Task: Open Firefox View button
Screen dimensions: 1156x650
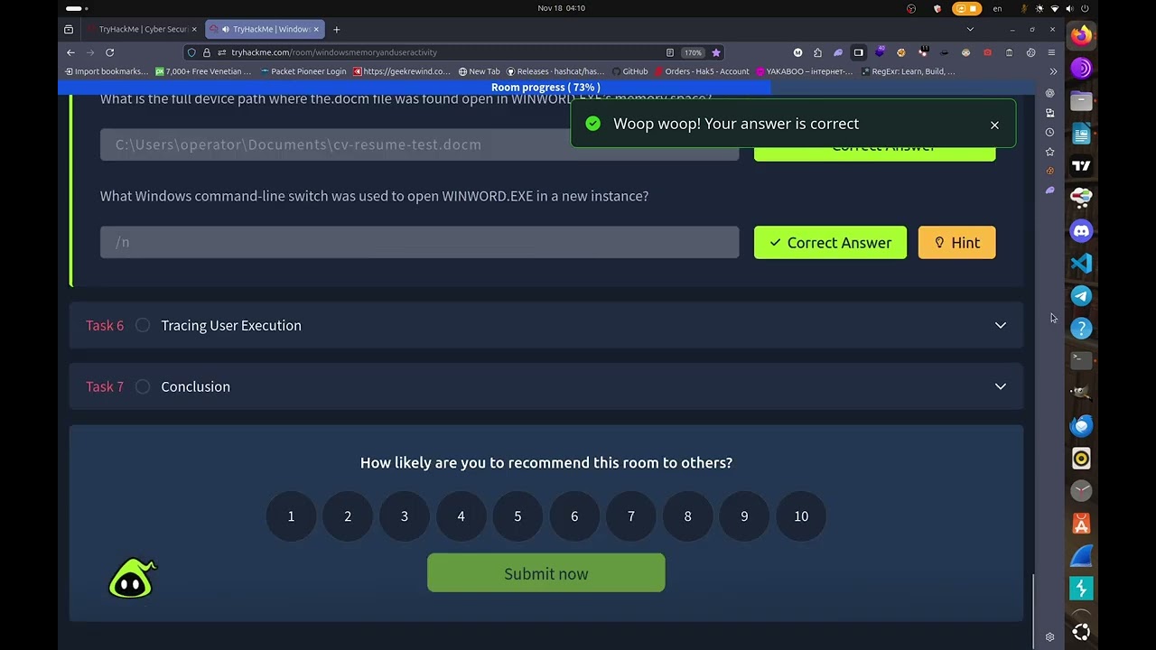Action: pyautogui.click(x=69, y=29)
